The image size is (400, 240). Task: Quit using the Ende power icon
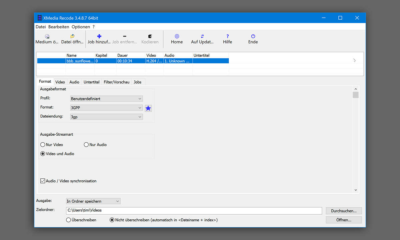tap(253, 36)
